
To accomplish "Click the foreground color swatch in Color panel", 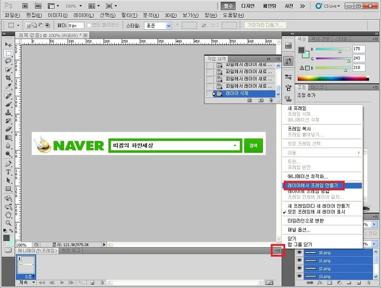I will point(301,50).
